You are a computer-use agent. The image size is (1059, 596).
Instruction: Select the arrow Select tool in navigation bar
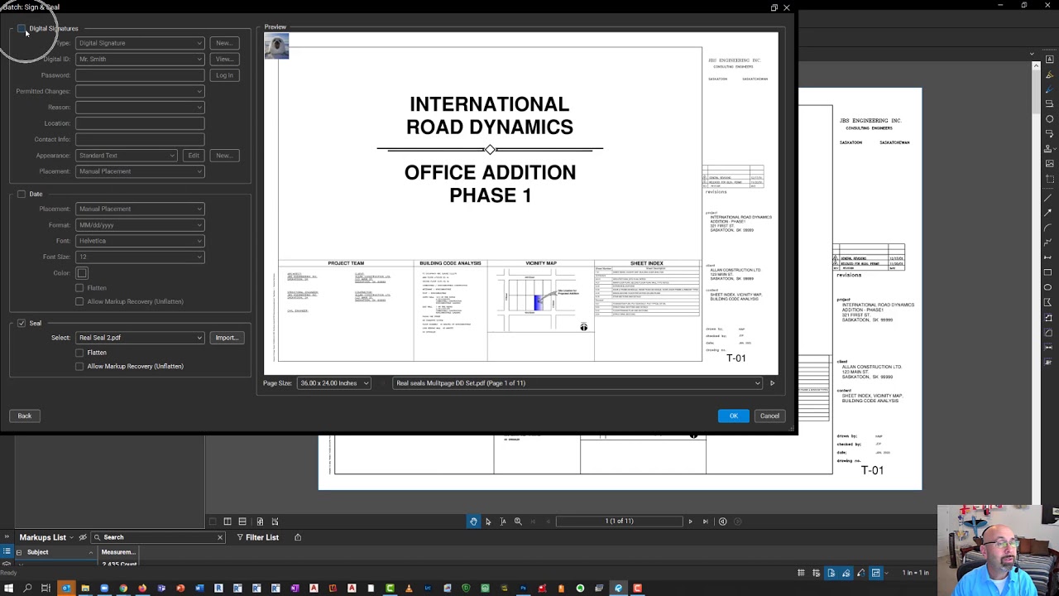point(488,521)
